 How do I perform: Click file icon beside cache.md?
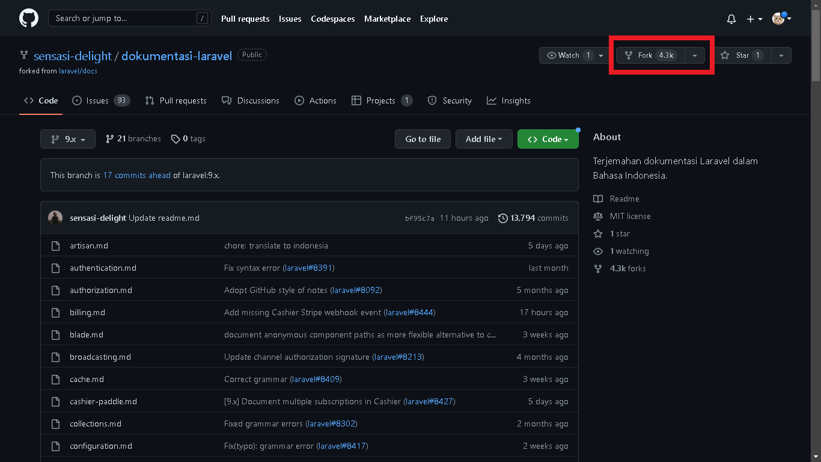click(55, 379)
